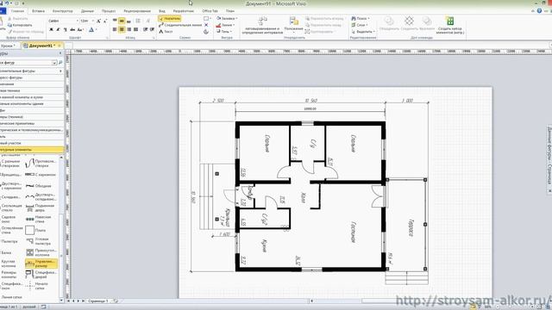The width and height of the screenshot is (552, 310).
Task: Select the Подъемная дверь shape
Action: coord(41,208)
